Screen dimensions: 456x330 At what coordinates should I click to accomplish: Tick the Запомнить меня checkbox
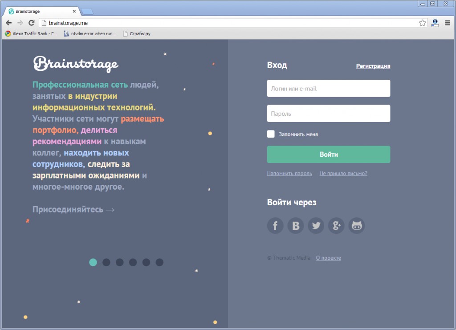pos(271,134)
